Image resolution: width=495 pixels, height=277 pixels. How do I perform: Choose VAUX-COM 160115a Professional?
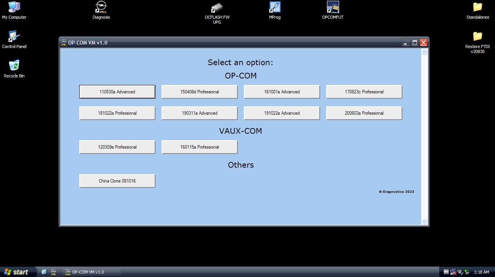click(200, 147)
